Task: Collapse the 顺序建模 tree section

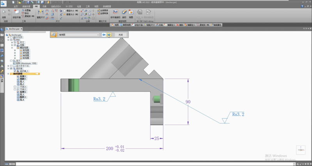Action: pyautogui.click(x=9, y=73)
